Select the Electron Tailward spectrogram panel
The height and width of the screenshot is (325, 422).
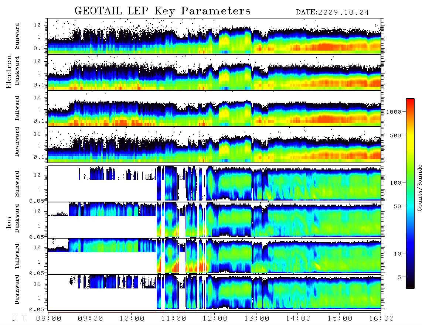click(x=214, y=109)
